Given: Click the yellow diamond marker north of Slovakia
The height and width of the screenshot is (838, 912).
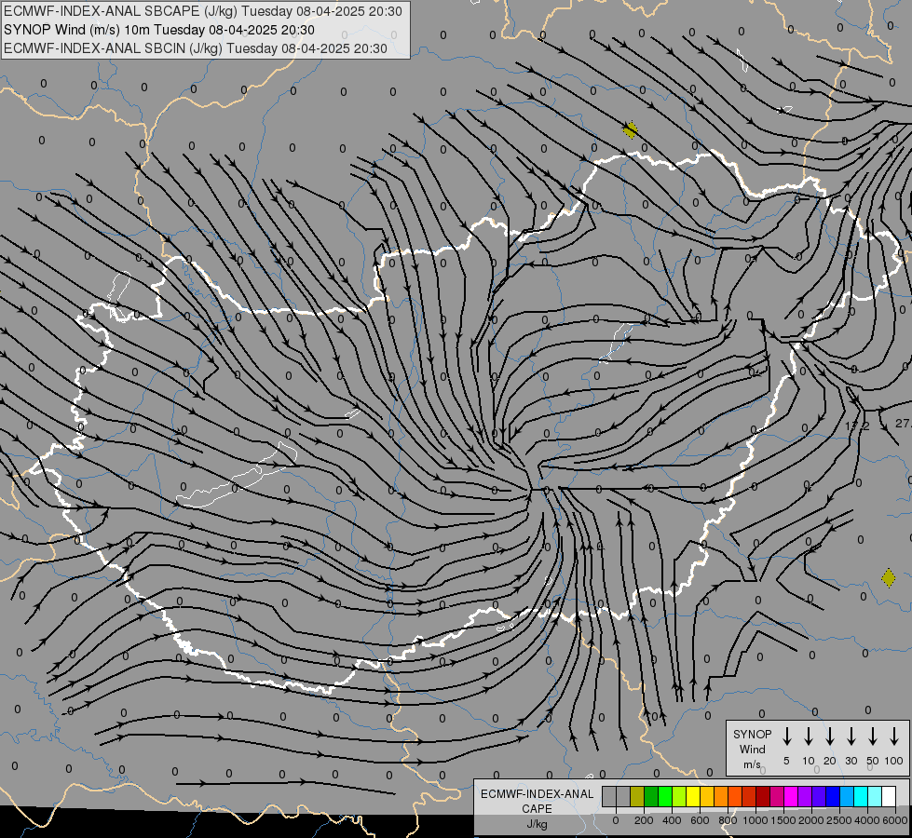Looking at the screenshot, I should 630,129.
